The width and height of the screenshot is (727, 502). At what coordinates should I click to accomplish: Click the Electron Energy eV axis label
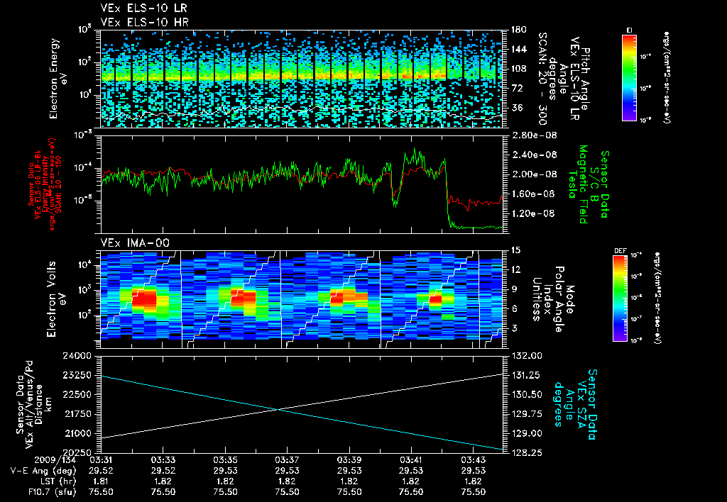59,79
